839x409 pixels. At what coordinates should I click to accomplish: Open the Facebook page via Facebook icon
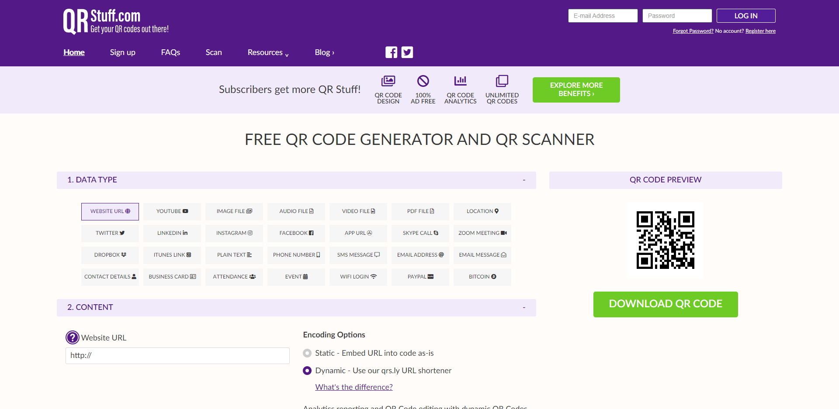391,52
